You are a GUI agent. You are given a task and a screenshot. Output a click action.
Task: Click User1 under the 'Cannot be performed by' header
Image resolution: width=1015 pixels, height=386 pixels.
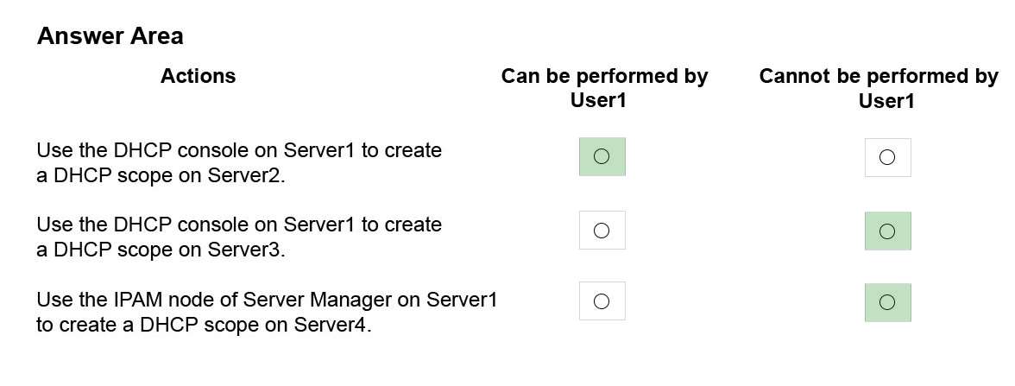click(x=886, y=101)
